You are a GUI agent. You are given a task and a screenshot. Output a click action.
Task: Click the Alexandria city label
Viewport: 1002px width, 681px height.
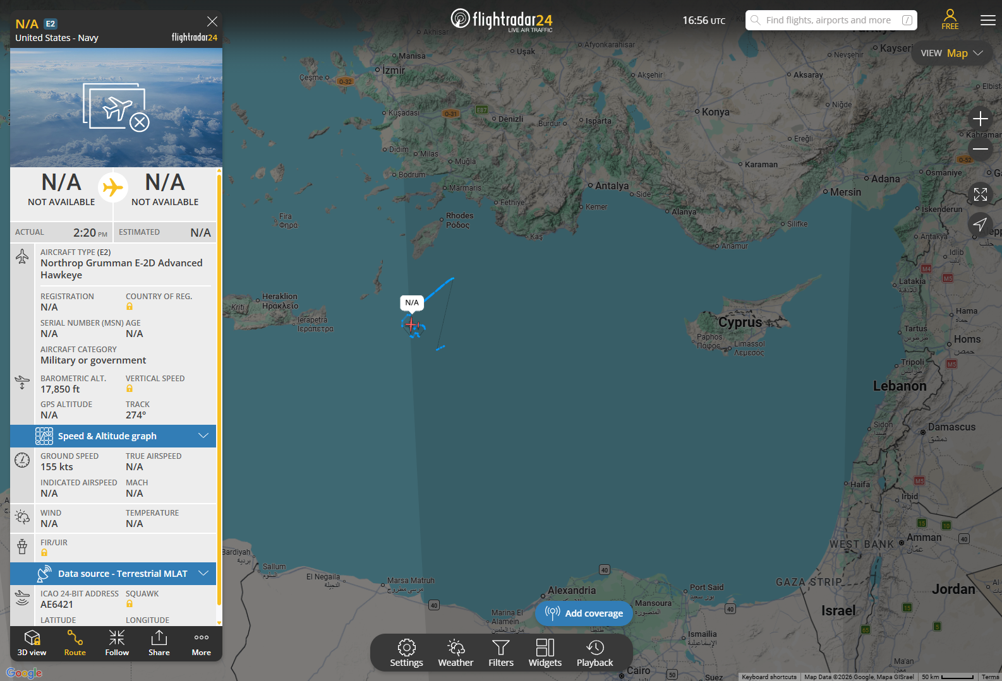pos(572,591)
